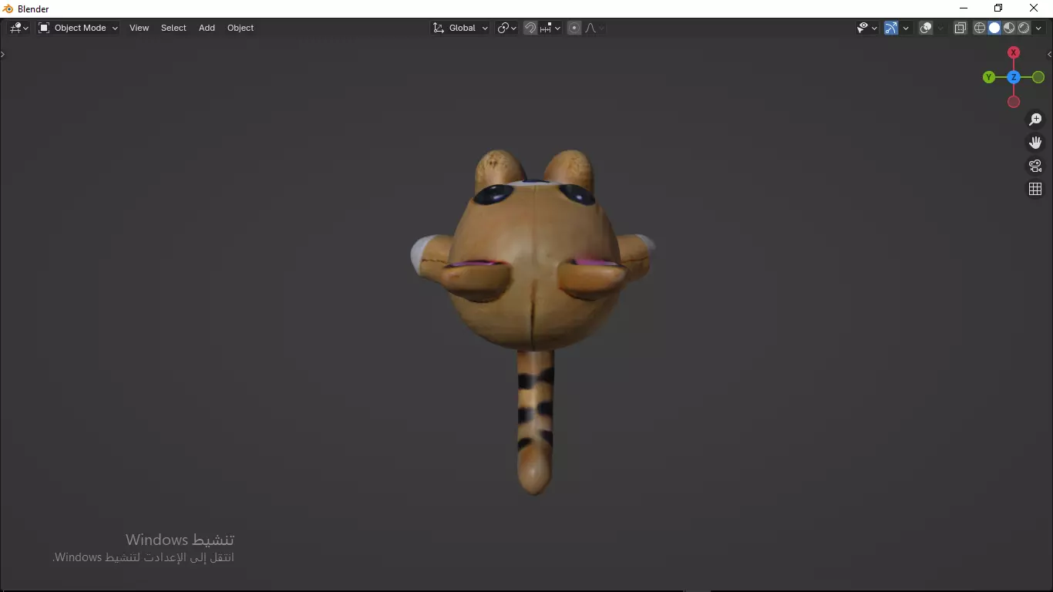Open object visibility and selectability dropdown
The width and height of the screenshot is (1053, 592).
[867, 28]
